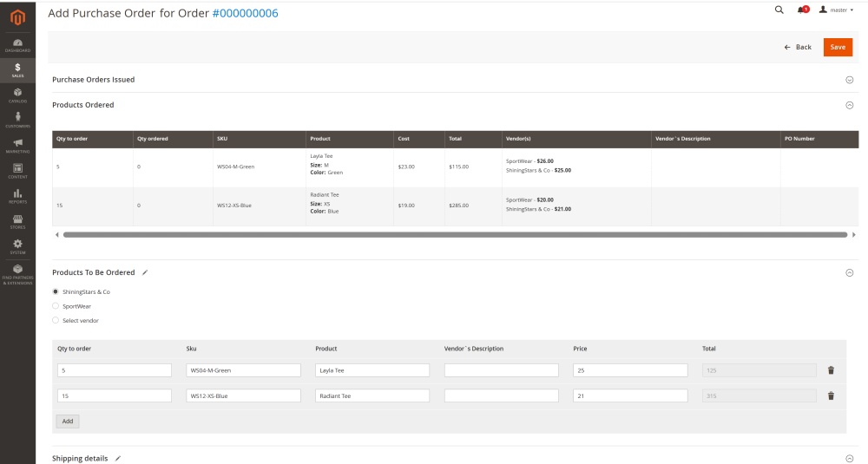The width and height of the screenshot is (868, 464).
Task: Expand the Purchase Orders Issued section
Action: coord(850,80)
